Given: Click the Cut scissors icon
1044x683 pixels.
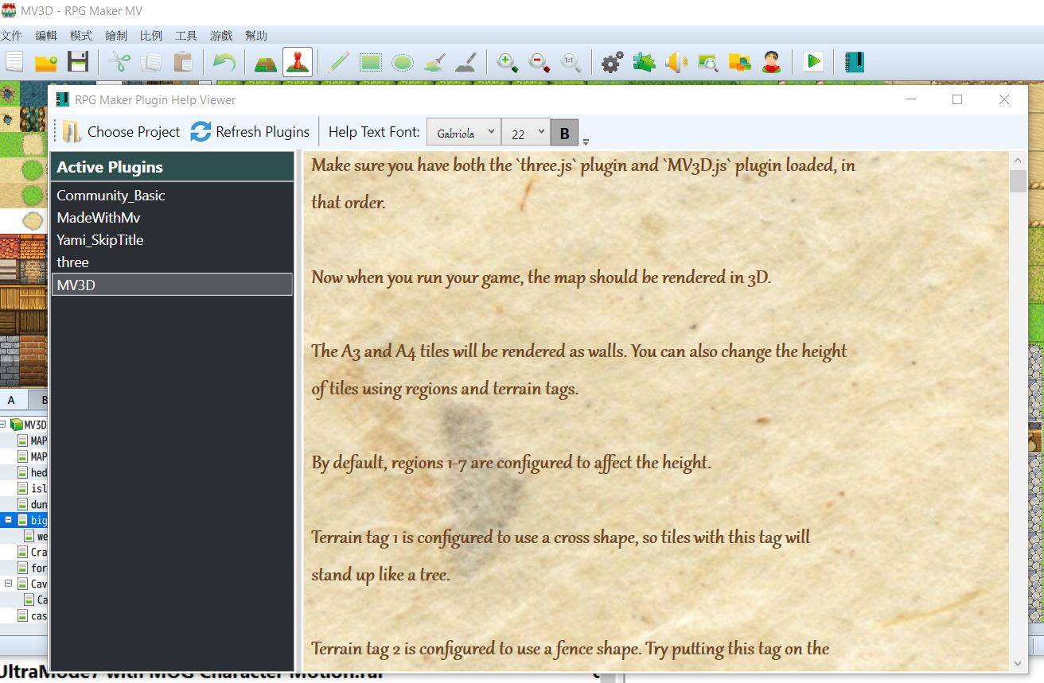Looking at the screenshot, I should (119, 62).
